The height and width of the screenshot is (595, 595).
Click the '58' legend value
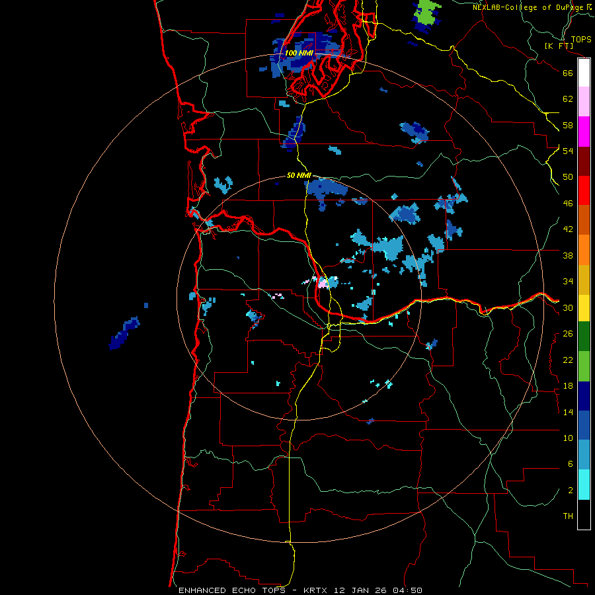pyautogui.click(x=568, y=125)
